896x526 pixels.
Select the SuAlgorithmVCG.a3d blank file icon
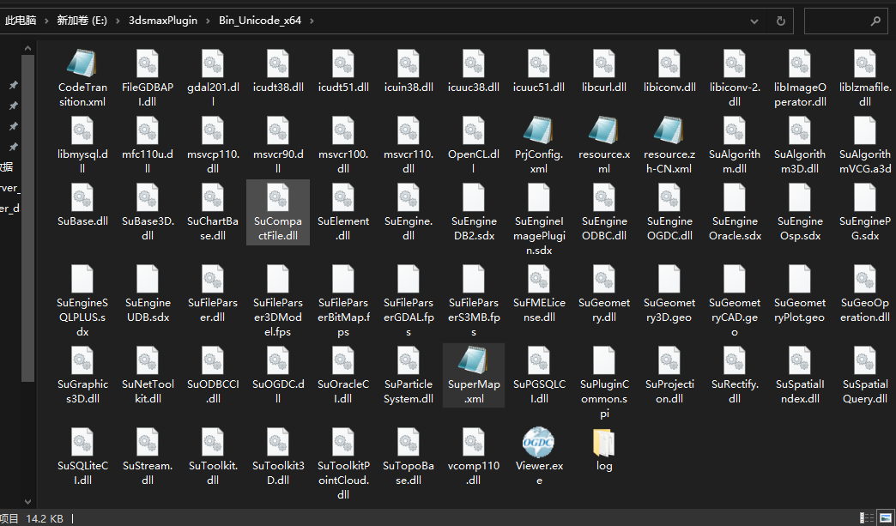[x=865, y=130]
